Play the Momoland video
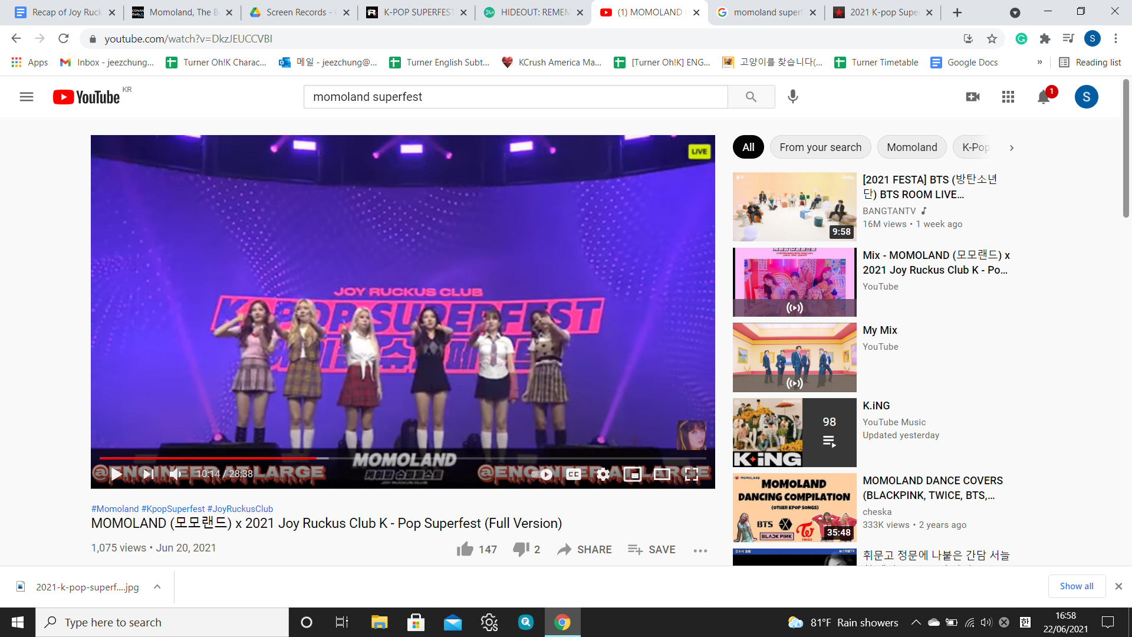 (x=116, y=474)
